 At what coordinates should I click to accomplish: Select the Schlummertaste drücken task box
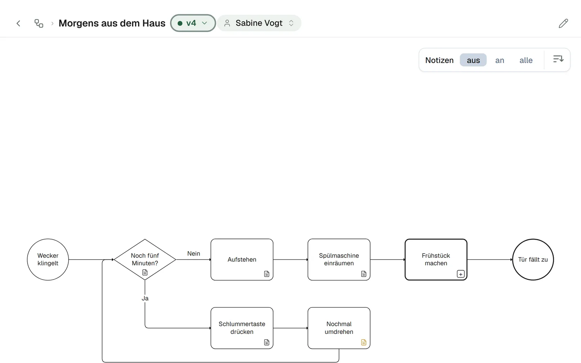(242, 328)
